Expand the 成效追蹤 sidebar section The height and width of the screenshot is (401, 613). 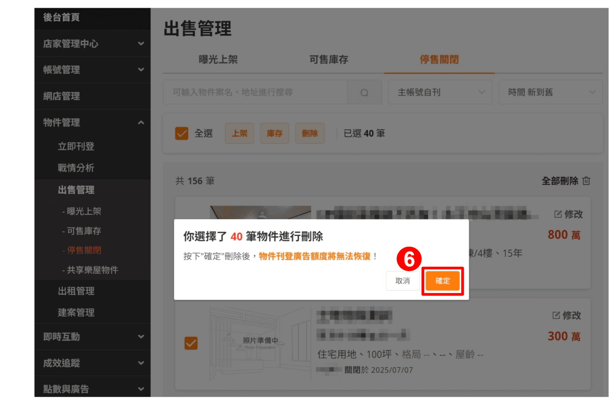(141, 363)
